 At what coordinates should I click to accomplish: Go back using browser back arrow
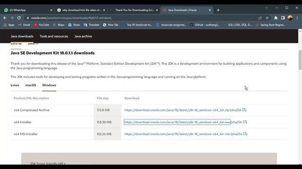(5, 18)
